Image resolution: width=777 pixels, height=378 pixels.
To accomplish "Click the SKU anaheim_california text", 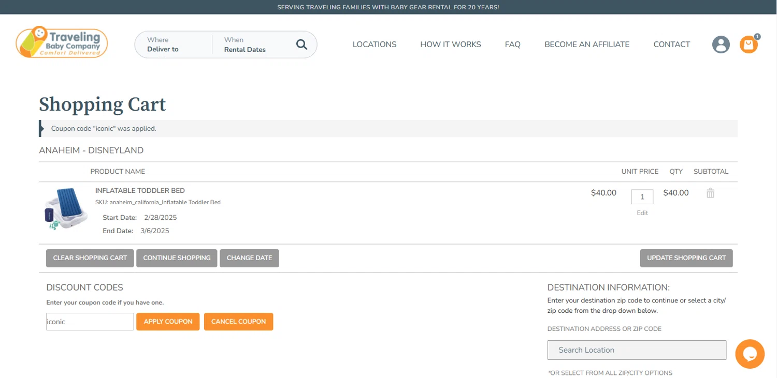I will (158, 202).
